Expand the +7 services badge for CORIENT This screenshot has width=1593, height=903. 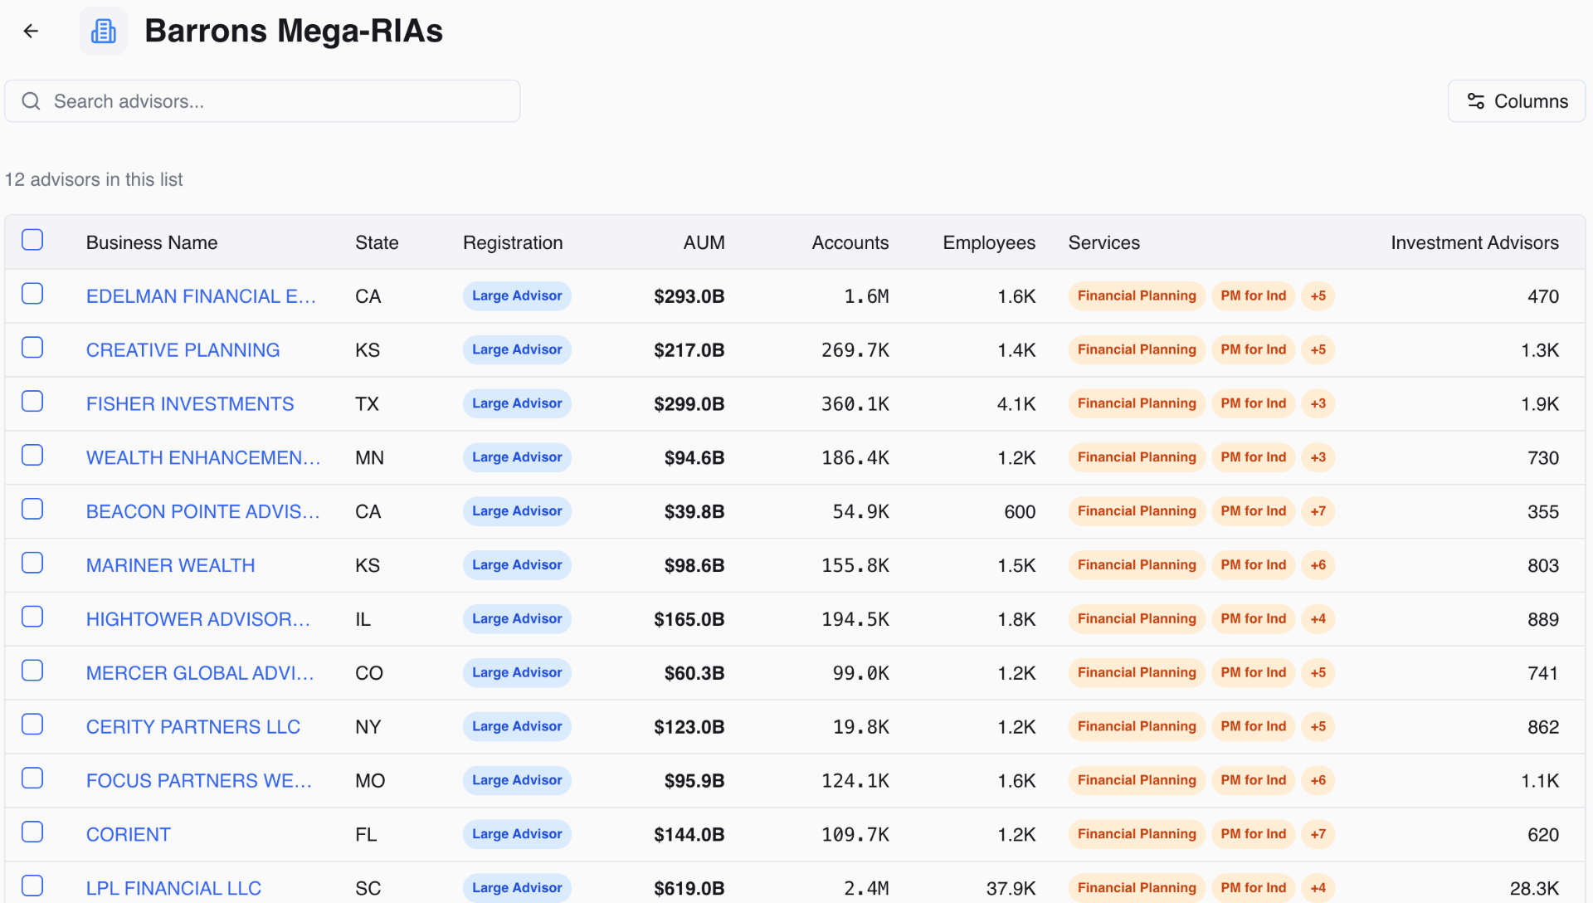point(1318,834)
